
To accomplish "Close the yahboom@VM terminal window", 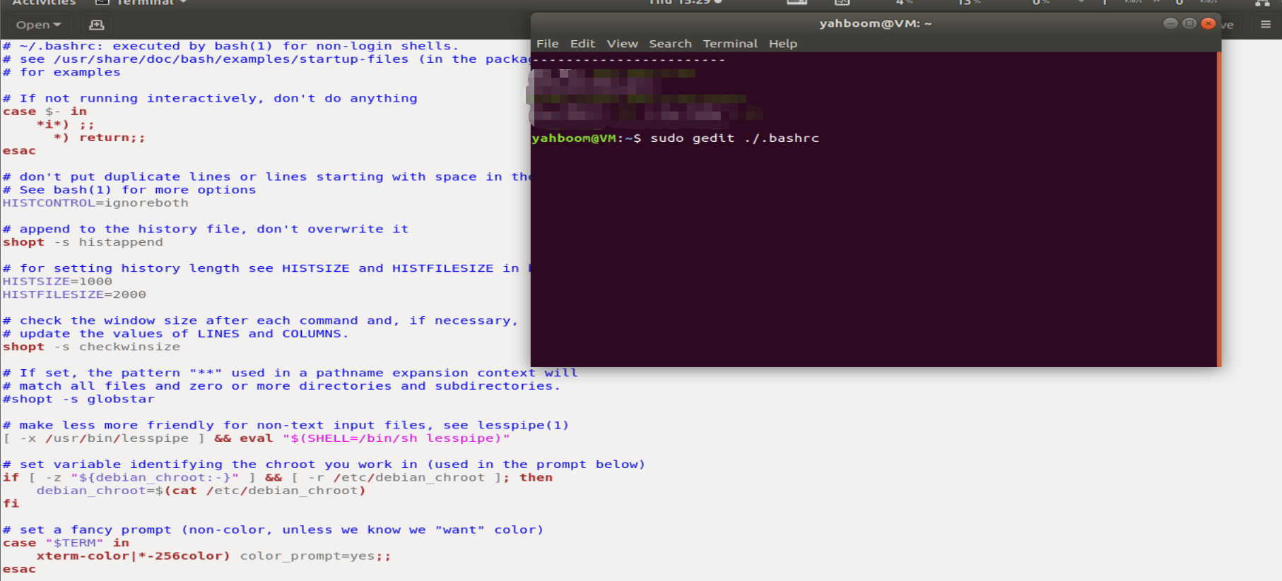I will pos(1209,23).
